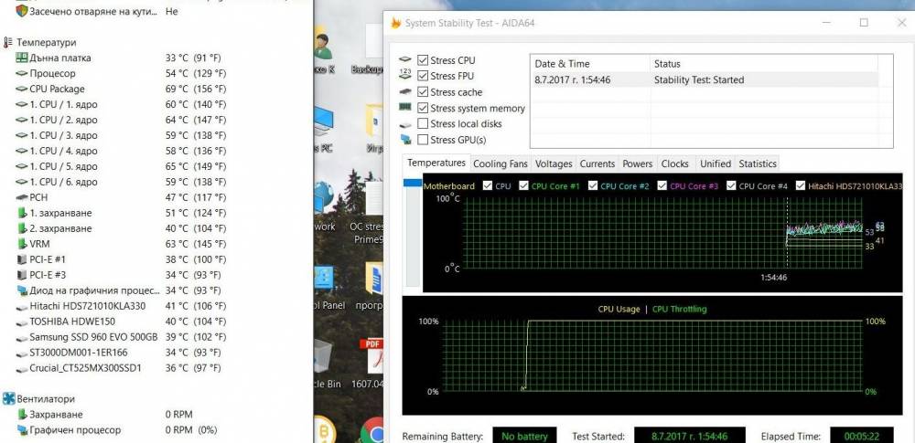Click the Test Started time value

(x=690, y=436)
